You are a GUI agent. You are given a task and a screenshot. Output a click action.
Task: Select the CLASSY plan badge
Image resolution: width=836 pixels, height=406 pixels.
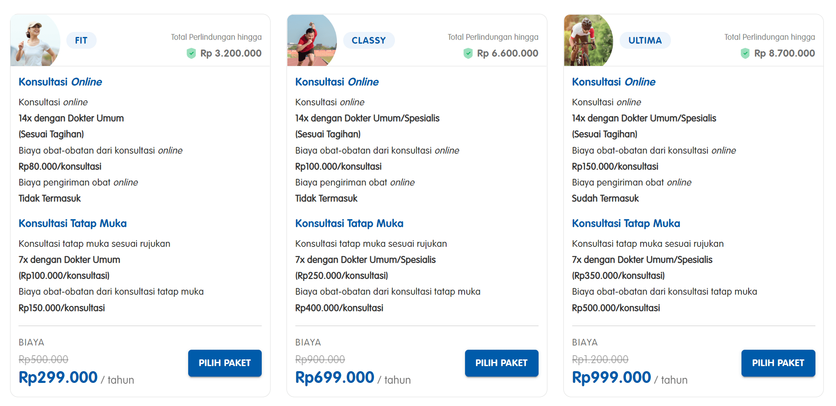(369, 40)
